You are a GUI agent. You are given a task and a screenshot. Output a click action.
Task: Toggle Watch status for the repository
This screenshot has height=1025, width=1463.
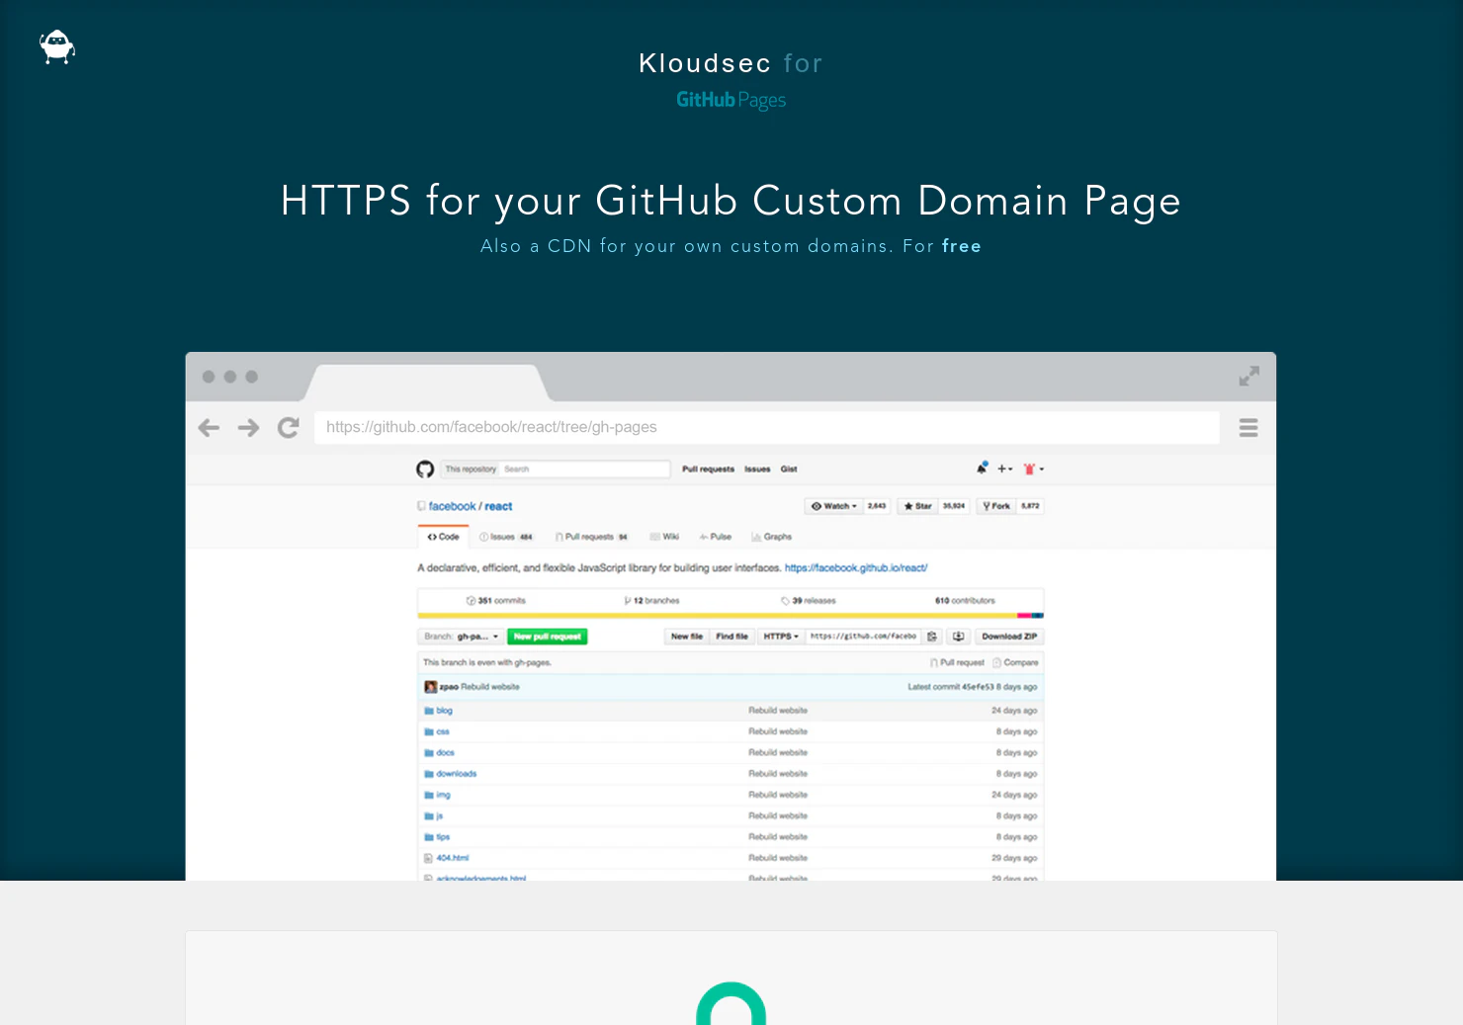click(x=832, y=506)
